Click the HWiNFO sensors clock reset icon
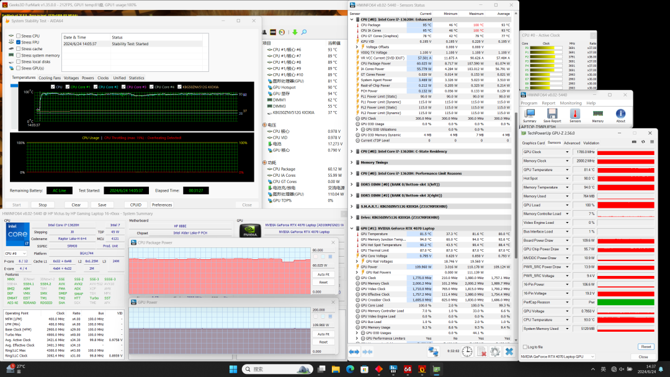The height and width of the screenshot is (377, 670). pyautogui.click(x=467, y=352)
